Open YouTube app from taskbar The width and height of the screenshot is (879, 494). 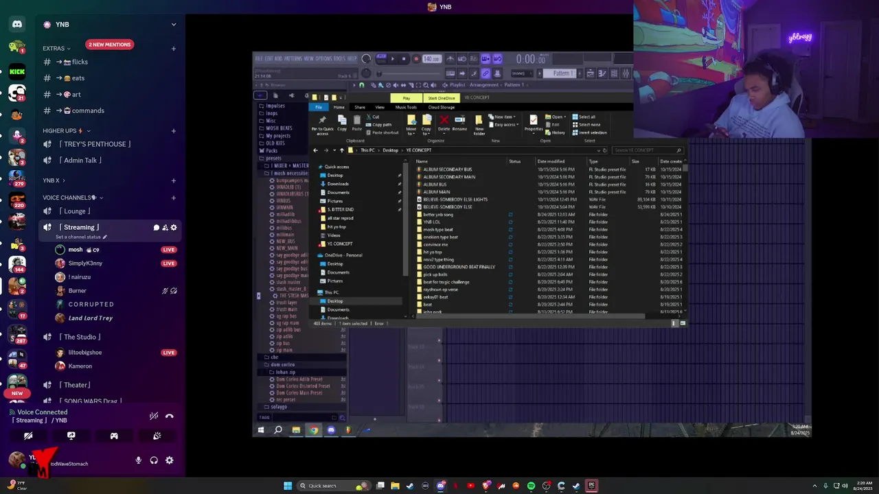[x=470, y=486]
